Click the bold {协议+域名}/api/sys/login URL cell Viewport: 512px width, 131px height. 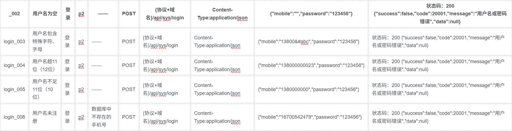click(x=165, y=14)
